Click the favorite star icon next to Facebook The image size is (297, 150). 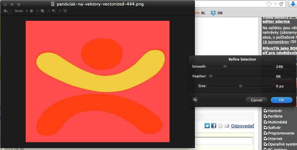pyautogui.click(x=220, y=126)
